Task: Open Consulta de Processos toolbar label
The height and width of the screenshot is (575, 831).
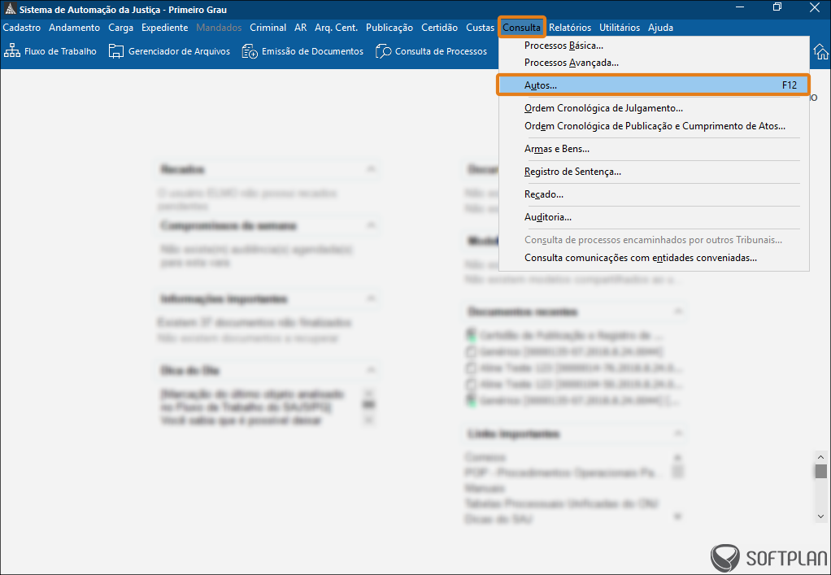Action: 441,51
